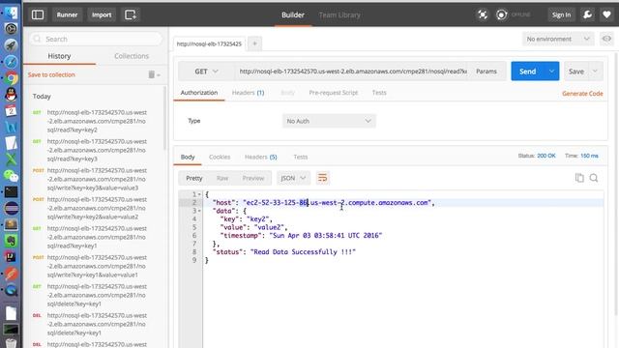Click the sync status OFFLINE icon

click(x=502, y=15)
